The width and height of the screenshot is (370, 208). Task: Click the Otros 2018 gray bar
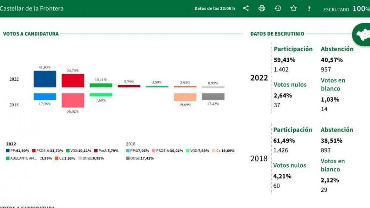(x=213, y=96)
